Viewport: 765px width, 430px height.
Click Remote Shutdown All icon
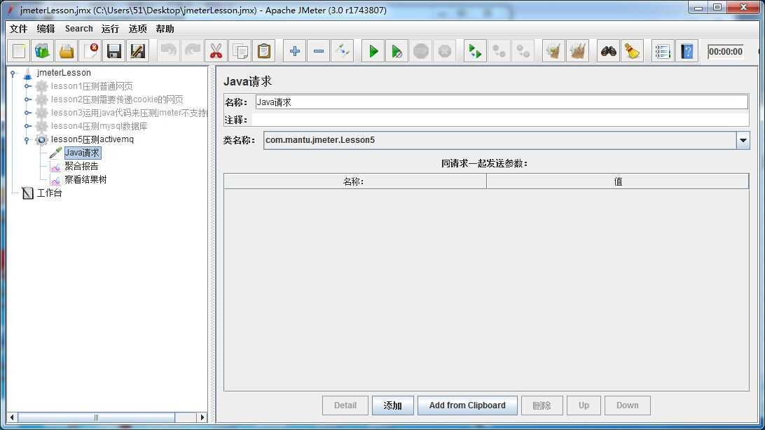523,51
